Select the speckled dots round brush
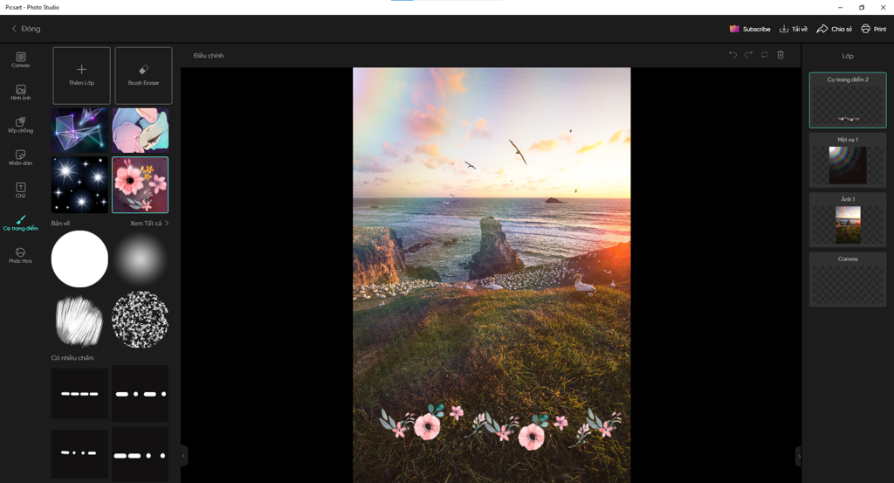894x483 pixels. coord(141,320)
